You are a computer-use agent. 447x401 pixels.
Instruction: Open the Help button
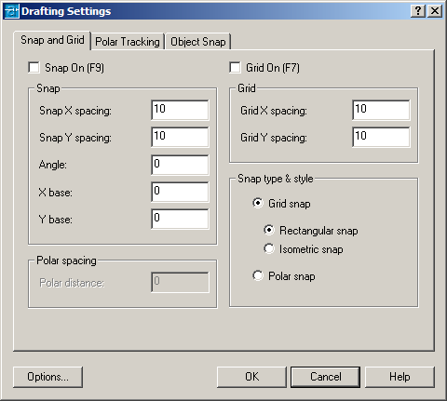click(400, 377)
